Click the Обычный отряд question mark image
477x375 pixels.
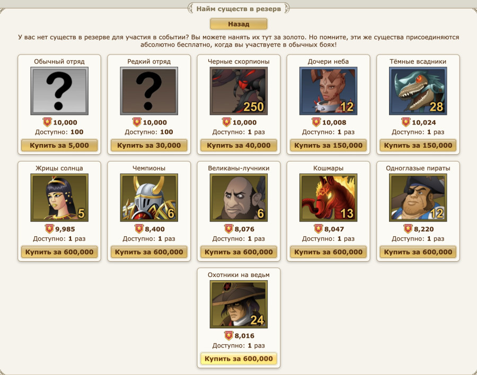click(59, 91)
